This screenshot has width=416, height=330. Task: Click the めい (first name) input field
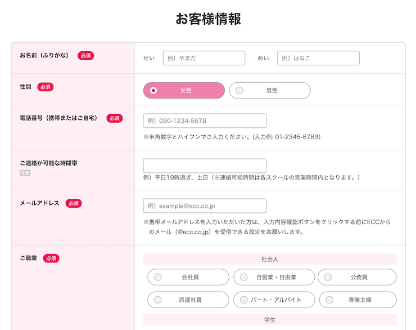click(x=318, y=58)
